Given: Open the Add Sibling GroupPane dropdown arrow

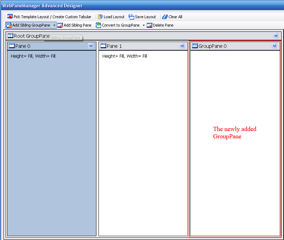Looking at the screenshot, I should click(54, 26).
